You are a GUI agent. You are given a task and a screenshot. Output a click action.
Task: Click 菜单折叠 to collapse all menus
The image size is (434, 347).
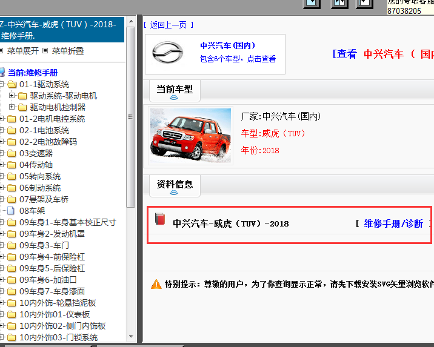point(68,51)
